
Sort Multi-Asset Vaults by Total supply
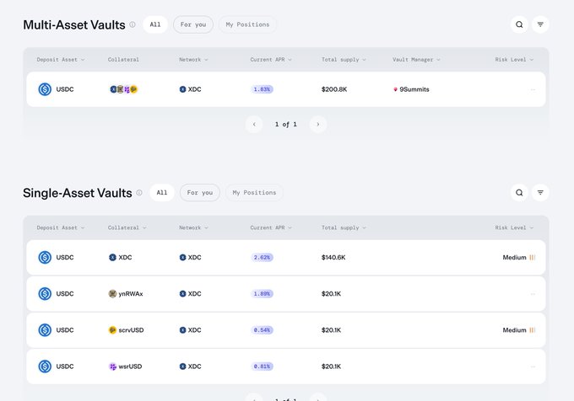point(344,60)
